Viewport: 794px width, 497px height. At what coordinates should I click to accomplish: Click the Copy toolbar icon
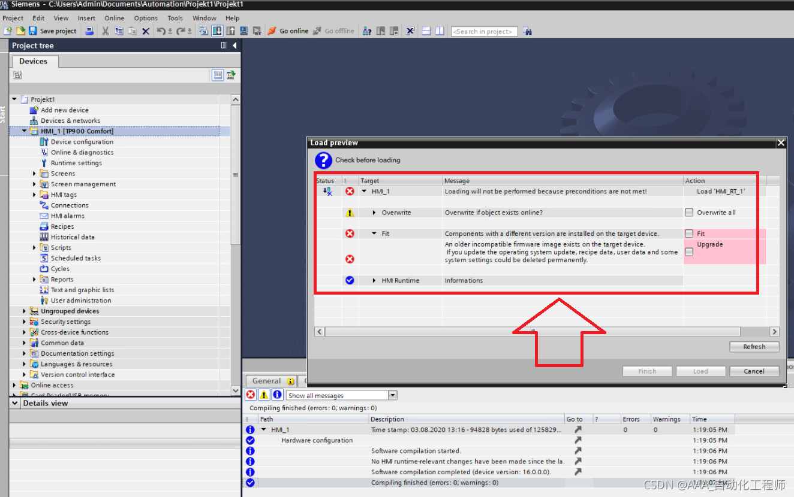pyautogui.click(x=119, y=31)
